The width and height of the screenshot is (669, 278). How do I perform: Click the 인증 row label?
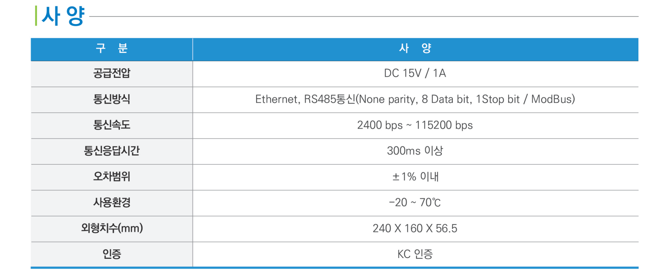pyautogui.click(x=112, y=254)
